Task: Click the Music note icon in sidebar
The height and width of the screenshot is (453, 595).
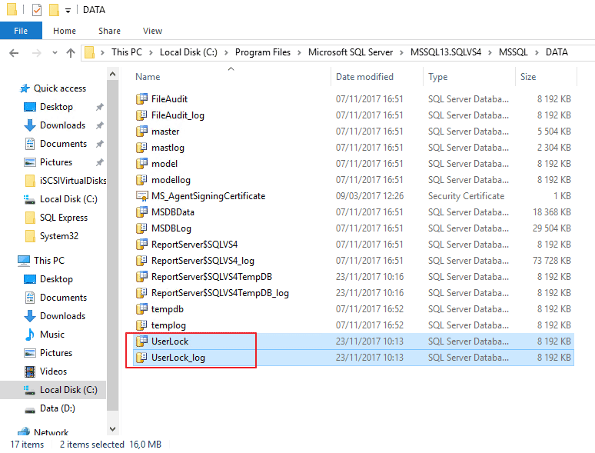Action: (30, 335)
